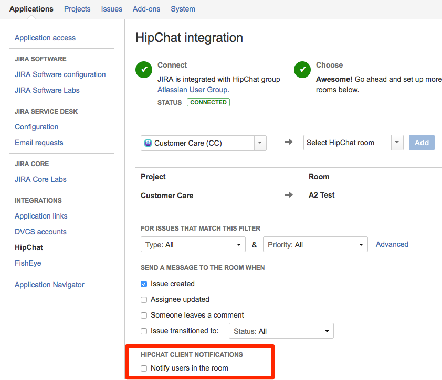Enable Someone leaves a comment checkbox

(x=144, y=316)
